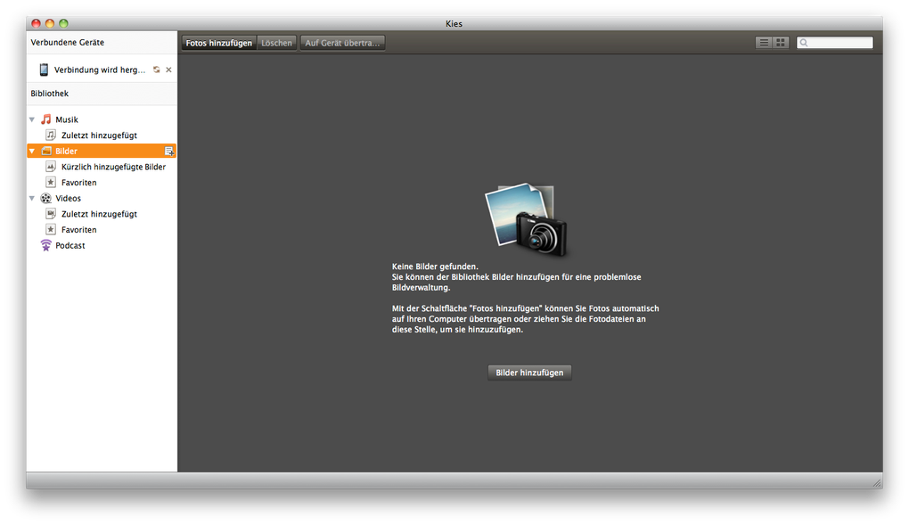Click the star icon of Bilder Favoriten

51,182
